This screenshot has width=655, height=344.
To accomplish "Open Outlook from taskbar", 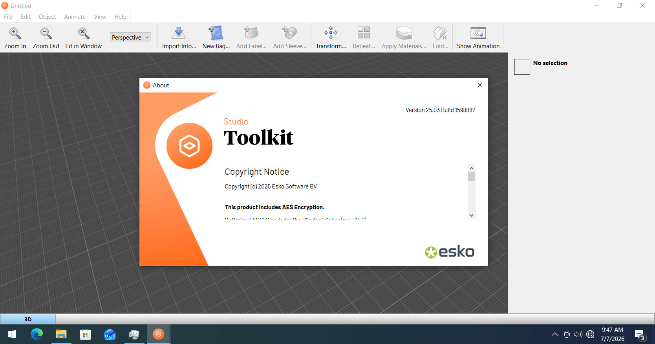I will point(110,334).
